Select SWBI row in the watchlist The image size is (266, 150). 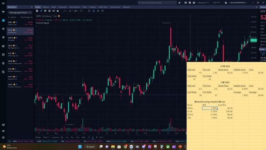click(x=20, y=62)
